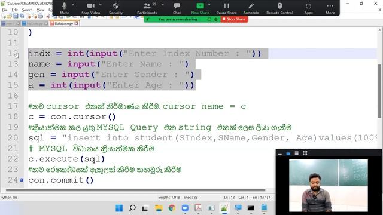Click the red Stop Share button
Screen dimensions: 383x215
234,19
